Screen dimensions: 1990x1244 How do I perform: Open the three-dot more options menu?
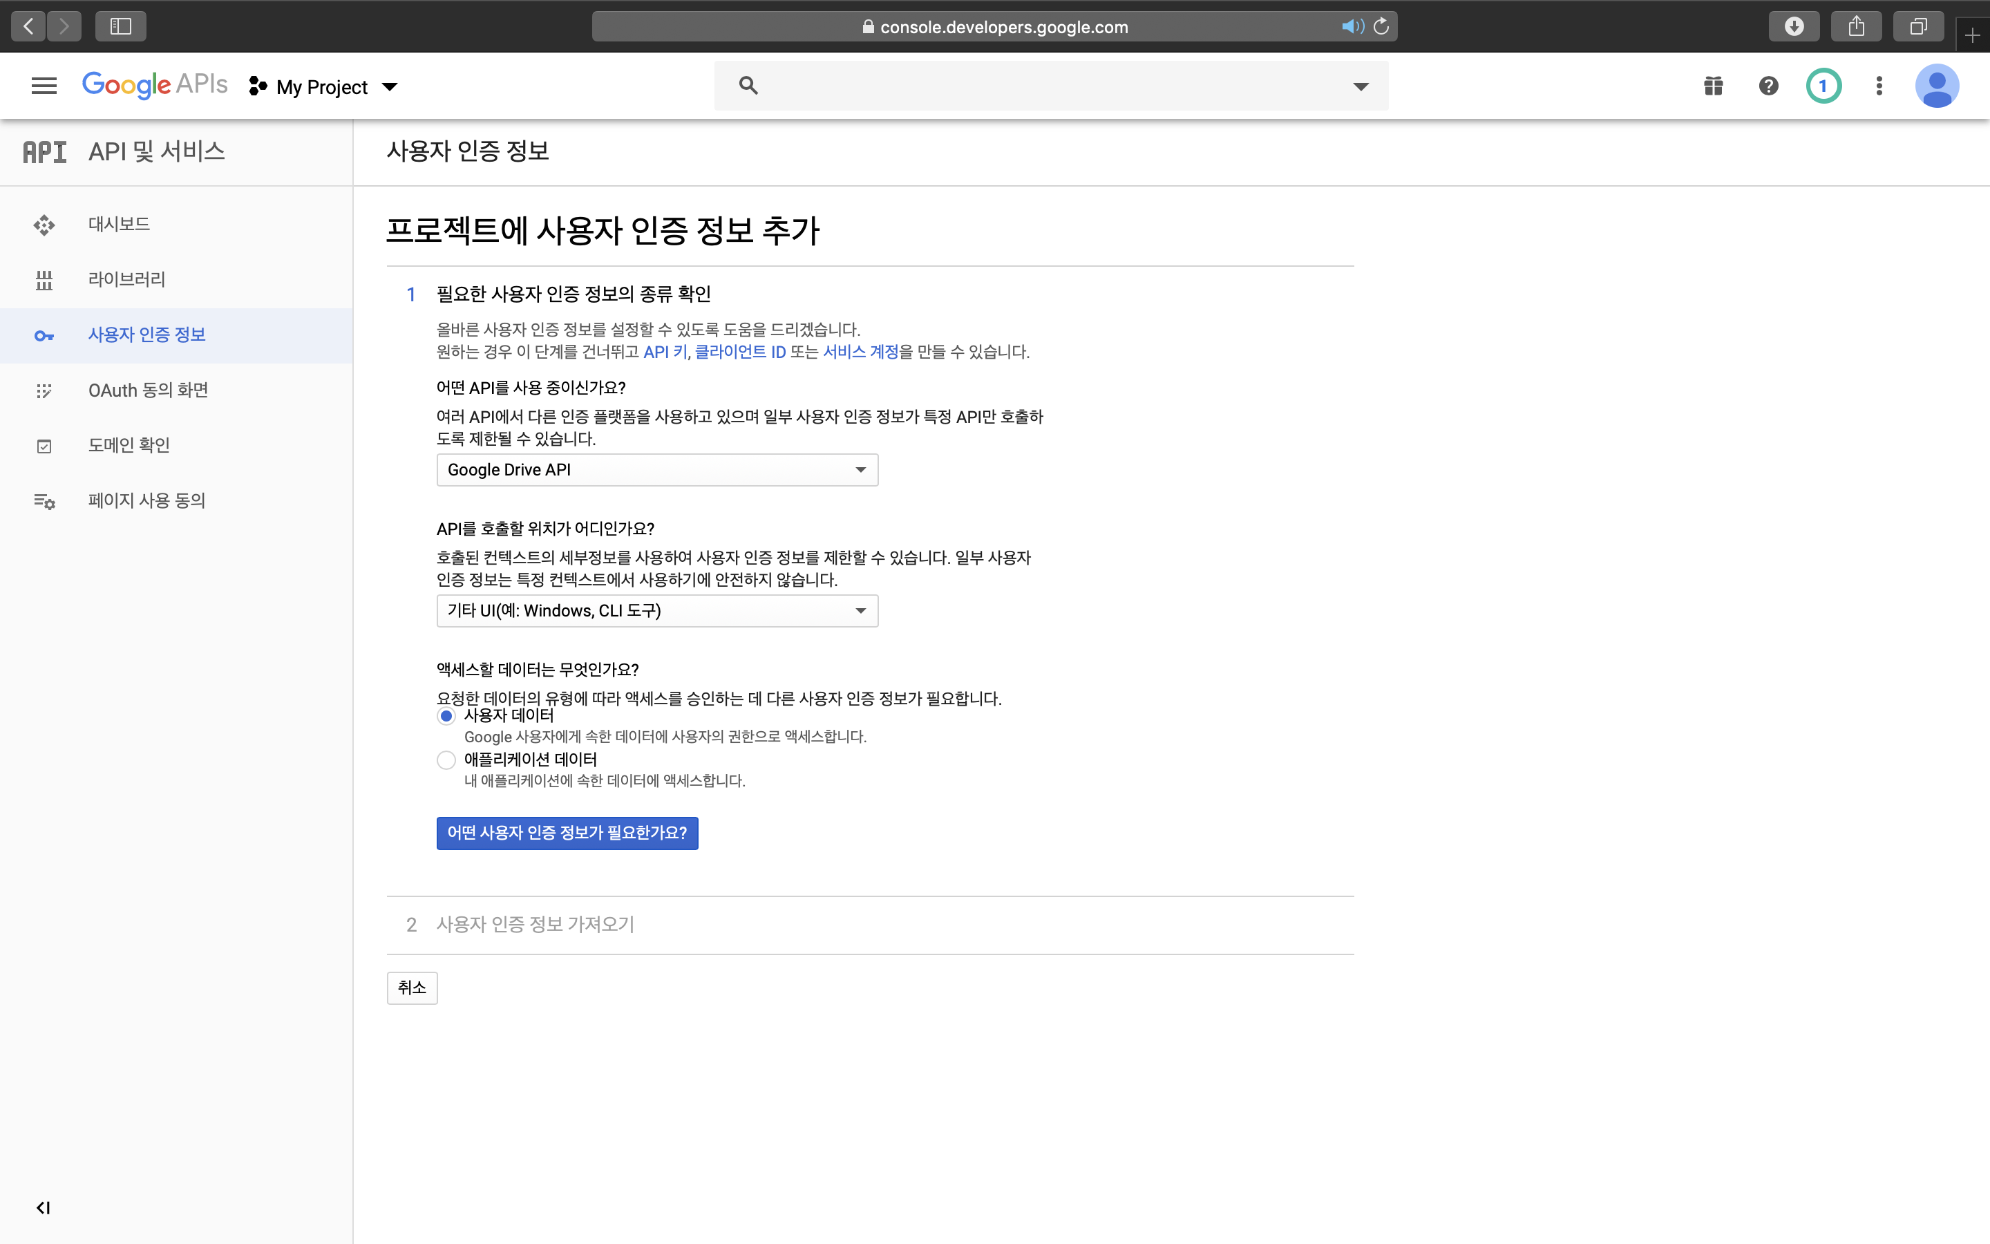pyautogui.click(x=1879, y=86)
